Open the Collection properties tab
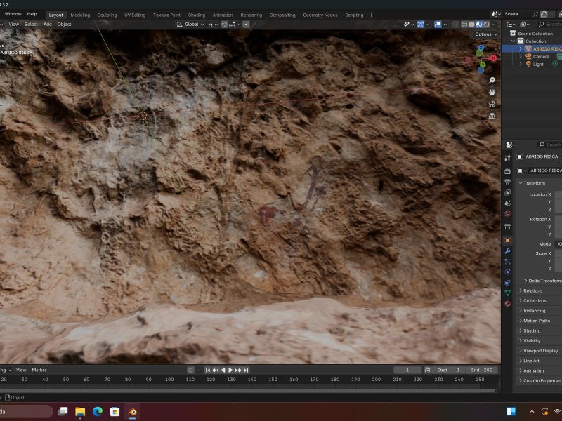The height and width of the screenshot is (421, 562). coord(507,227)
